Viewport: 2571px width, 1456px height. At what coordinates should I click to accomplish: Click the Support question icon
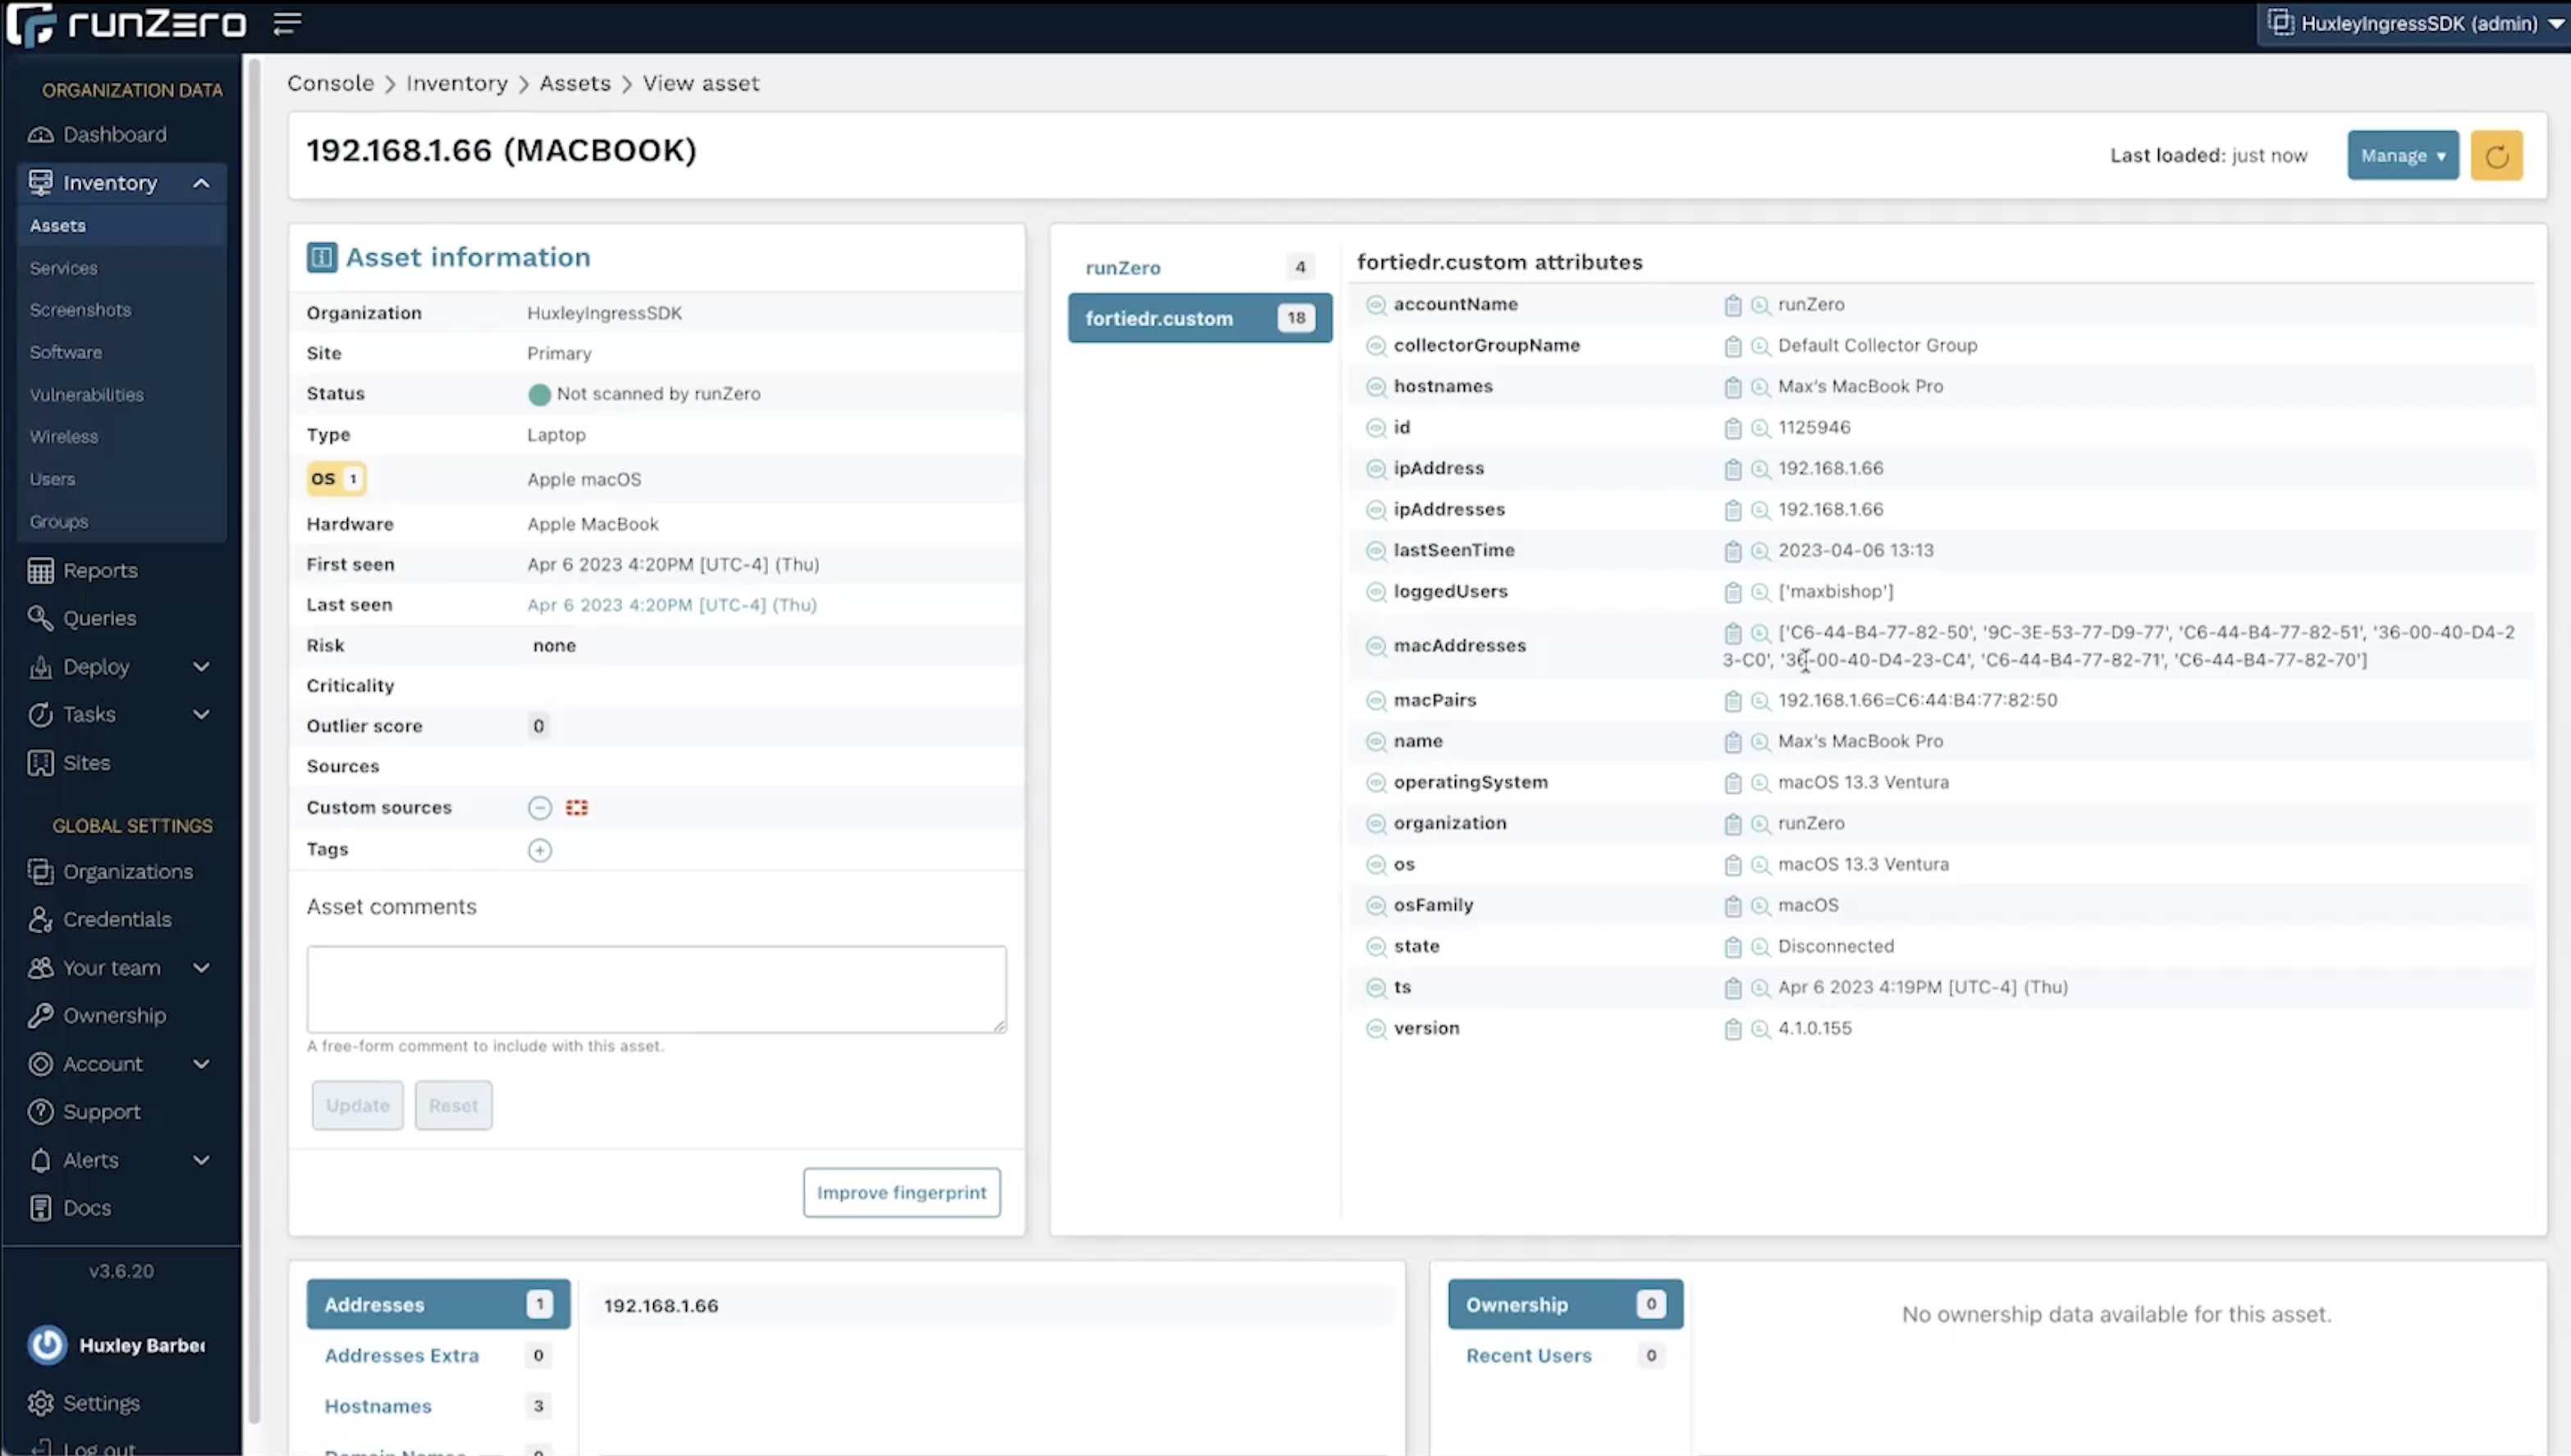tap(40, 1111)
